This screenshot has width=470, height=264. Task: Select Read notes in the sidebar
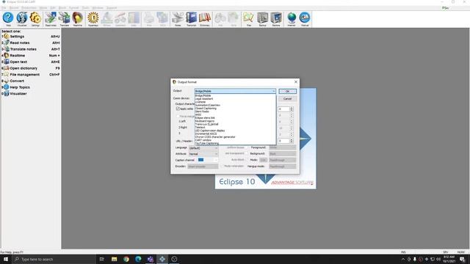(31, 43)
